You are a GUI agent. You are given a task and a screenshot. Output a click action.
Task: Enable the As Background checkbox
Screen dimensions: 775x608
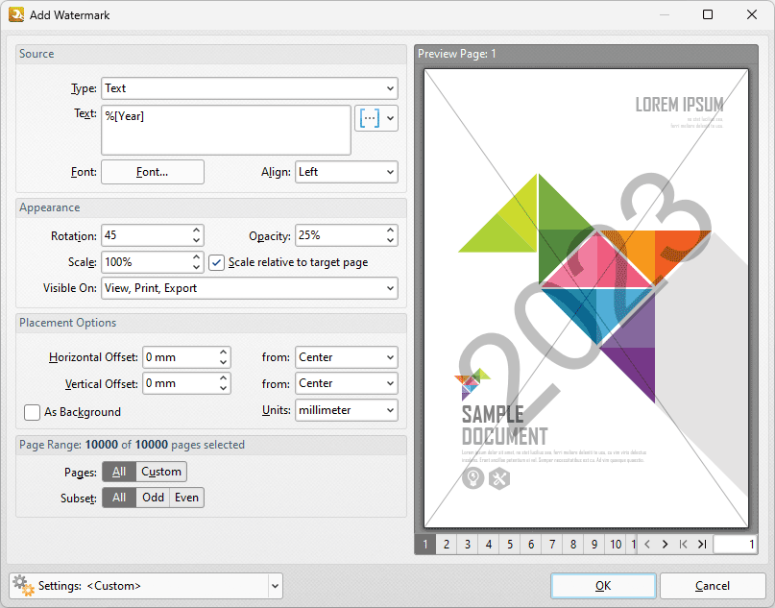tap(32, 412)
